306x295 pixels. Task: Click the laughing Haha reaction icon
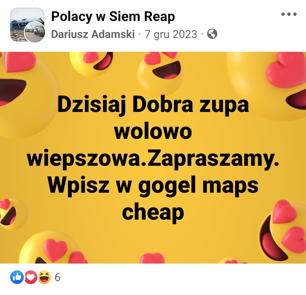[x=44, y=277]
